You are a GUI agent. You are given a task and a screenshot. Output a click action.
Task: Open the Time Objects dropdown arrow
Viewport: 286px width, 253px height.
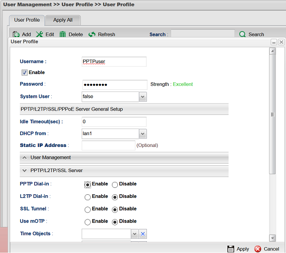click(x=135, y=234)
